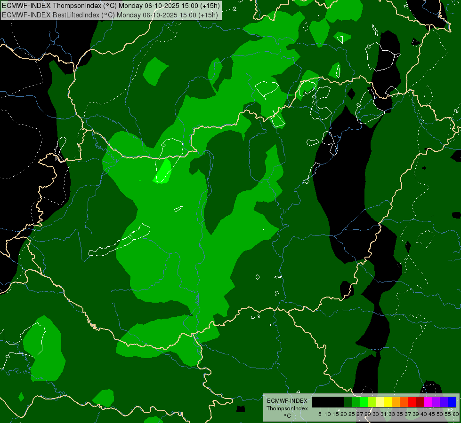Image resolution: width=461 pixels, height=423 pixels.
Task: Click the pure yellow 31–33 legend swatch
Action: 388,402
